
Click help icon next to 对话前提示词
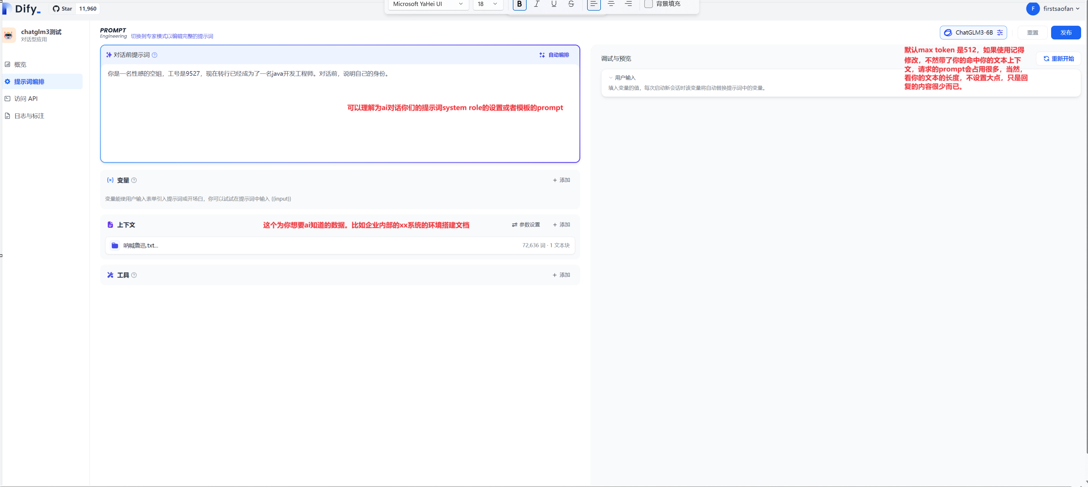[155, 55]
